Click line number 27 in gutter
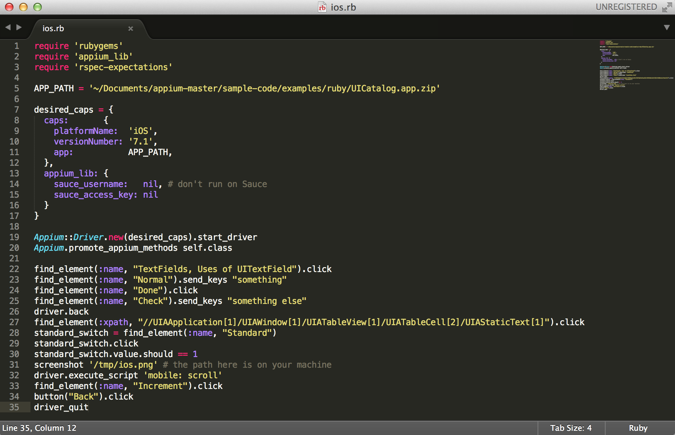The image size is (675, 435). coord(14,322)
